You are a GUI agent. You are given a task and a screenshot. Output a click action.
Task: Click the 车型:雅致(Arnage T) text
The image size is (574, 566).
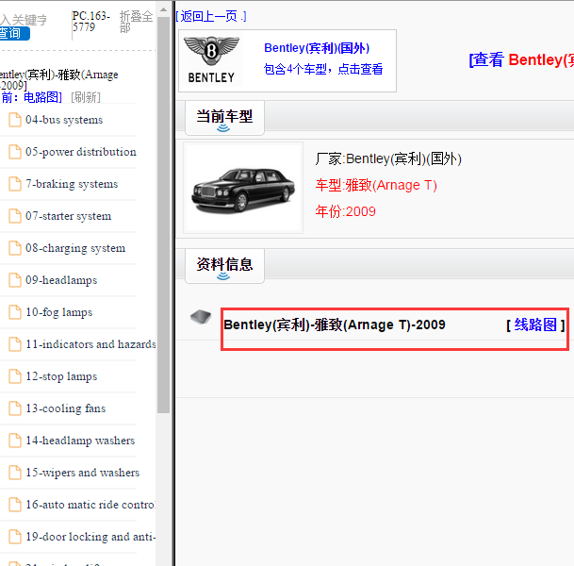point(376,185)
